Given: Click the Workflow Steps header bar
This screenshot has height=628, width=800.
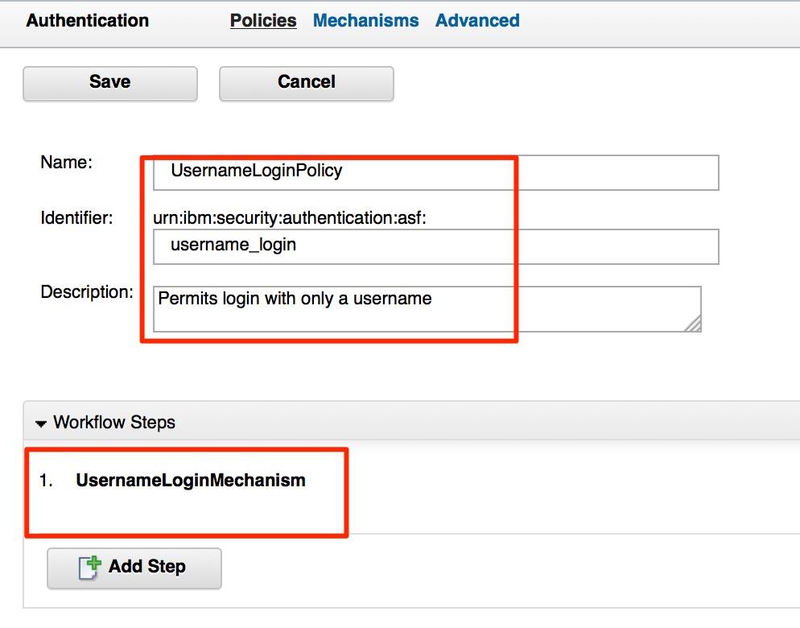Looking at the screenshot, I should 322,421.
